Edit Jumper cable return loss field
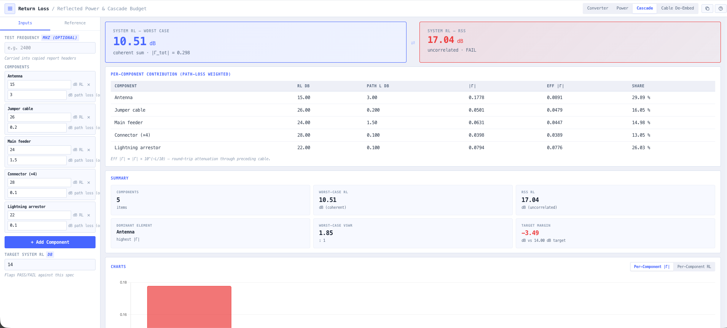This screenshot has width=727, height=328. [39, 117]
